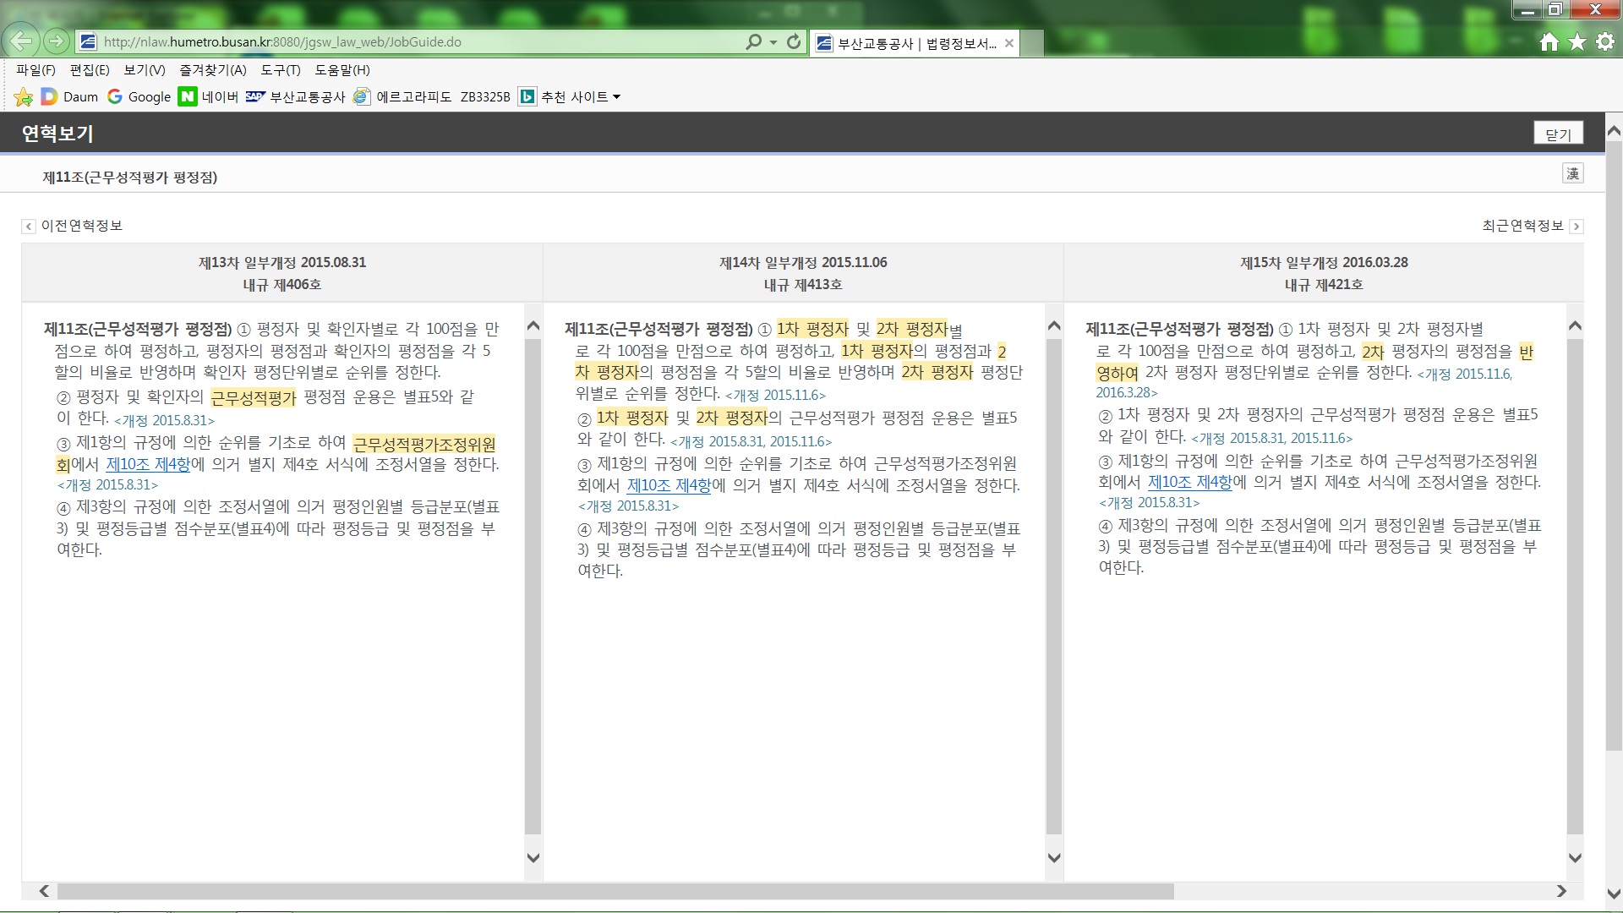Open the 즐겨찾기(A) menu
Viewport: 1623px width, 913px height.
pos(213,70)
